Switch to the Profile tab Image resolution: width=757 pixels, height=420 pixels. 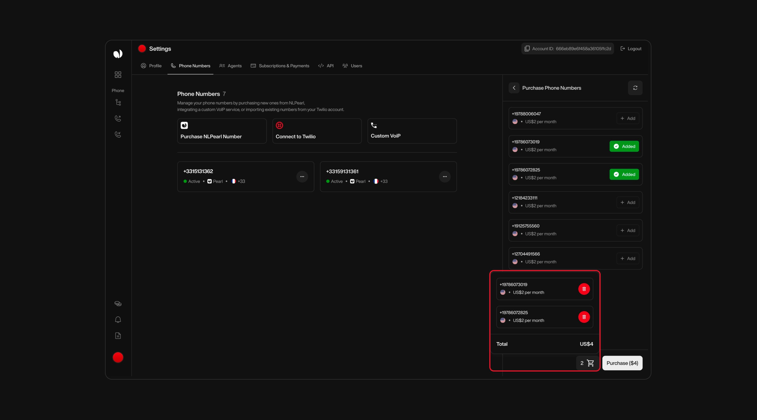point(151,66)
